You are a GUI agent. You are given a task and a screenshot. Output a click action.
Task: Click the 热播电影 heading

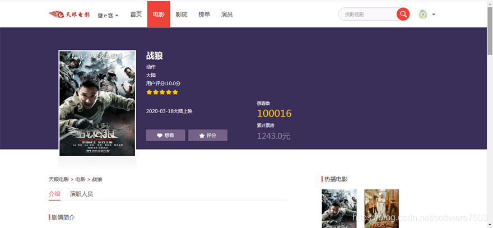[336, 179]
